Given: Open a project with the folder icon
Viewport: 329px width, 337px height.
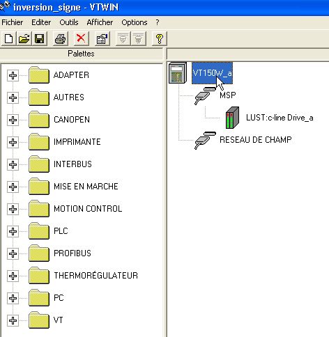Looking at the screenshot, I should [x=24, y=38].
